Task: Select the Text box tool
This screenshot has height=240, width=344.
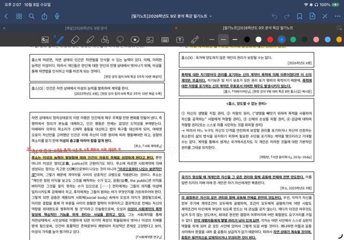Action: (x=180, y=40)
